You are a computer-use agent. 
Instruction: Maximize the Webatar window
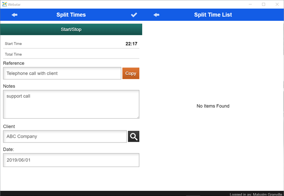click(x=263, y=4)
